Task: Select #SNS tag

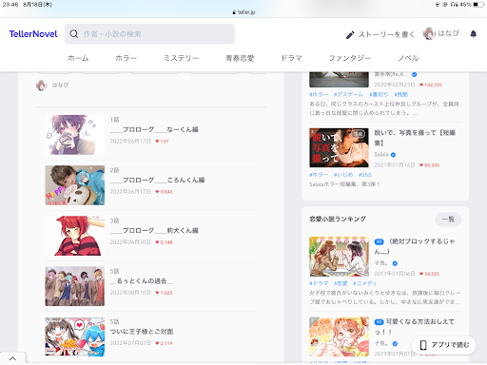Action: click(x=365, y=175)
